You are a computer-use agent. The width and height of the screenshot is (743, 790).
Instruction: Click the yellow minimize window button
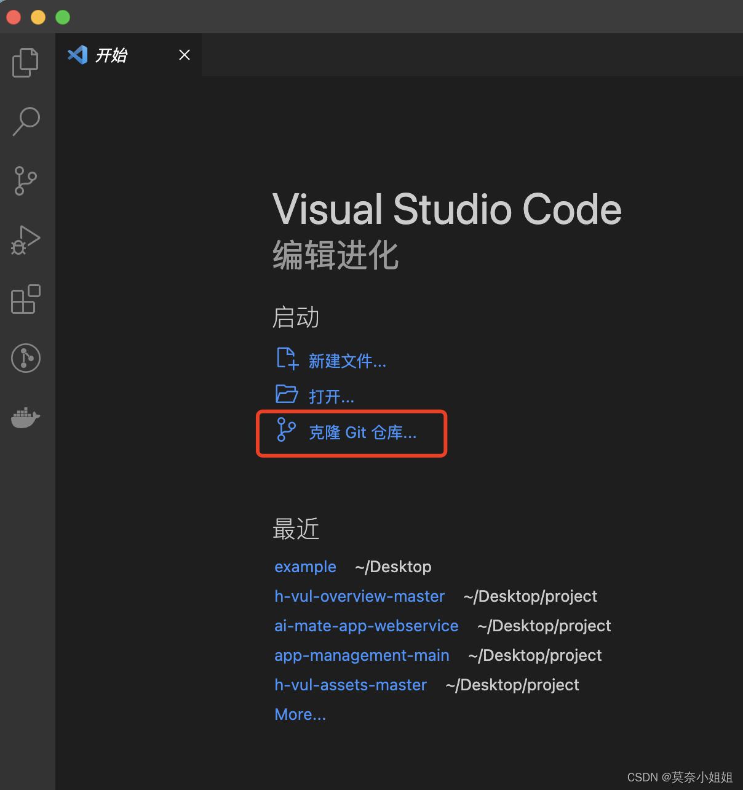(38, 17)
